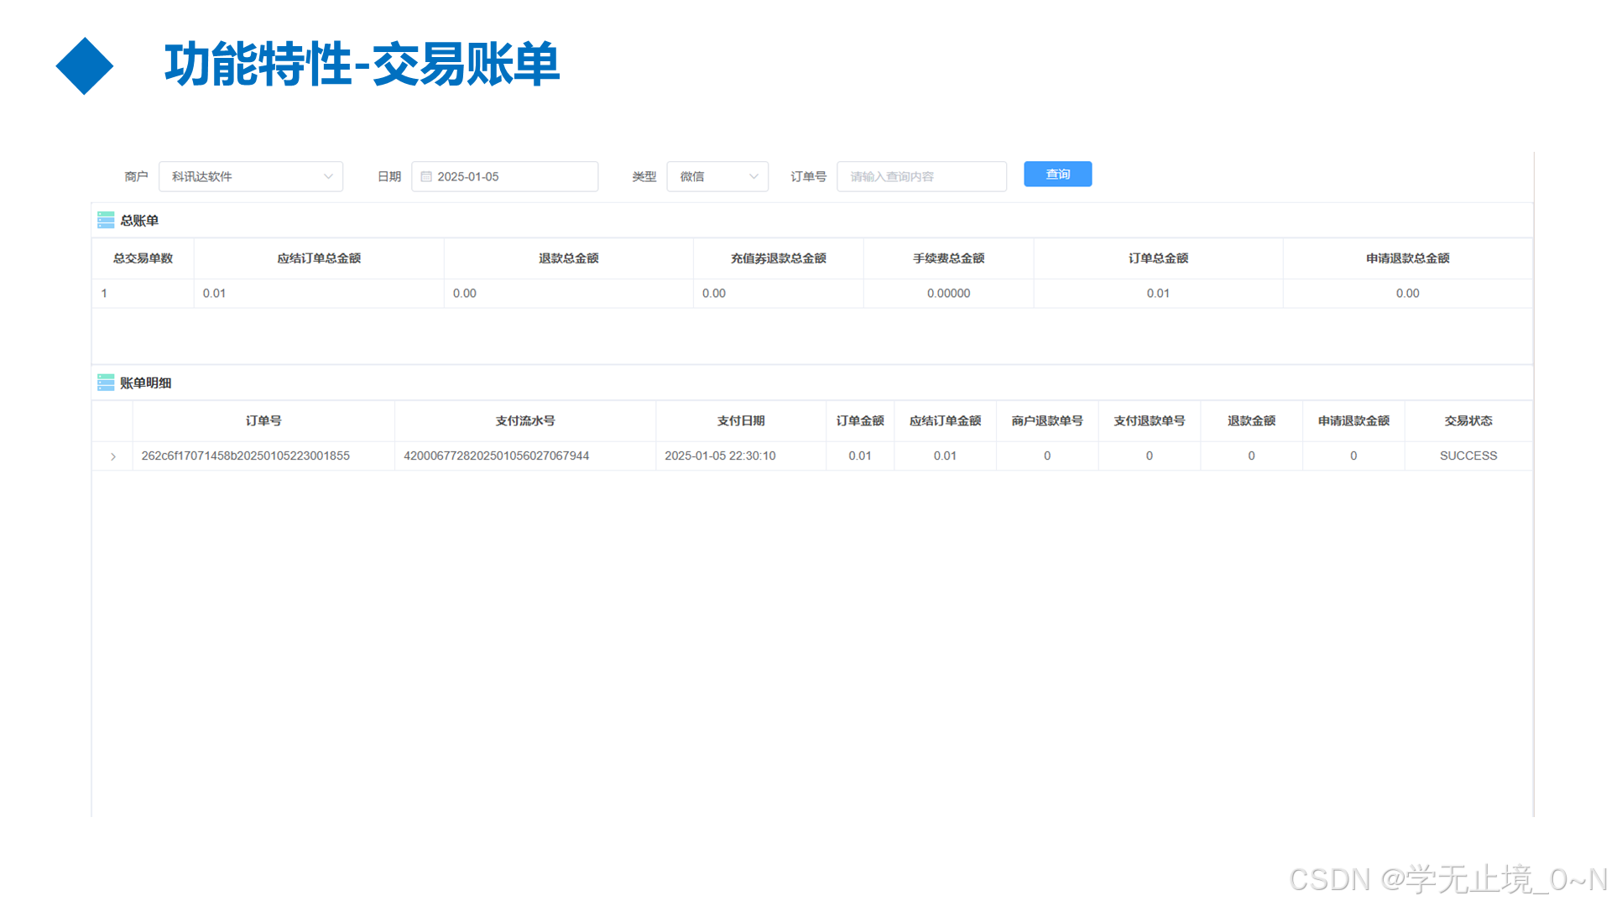This screenshot has width=1611, height=906.
Task: Click the calendar icon in the 日期 field
Action: 427,176
